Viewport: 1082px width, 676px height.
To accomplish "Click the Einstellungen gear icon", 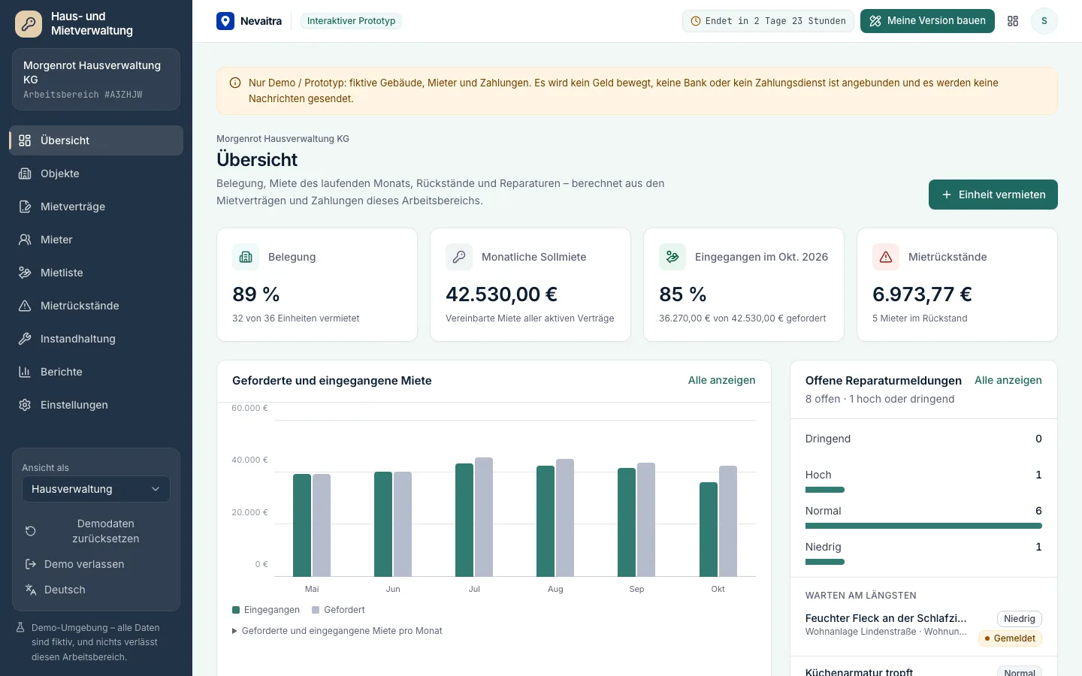I will pyautogui.click(x=25, y=405).
